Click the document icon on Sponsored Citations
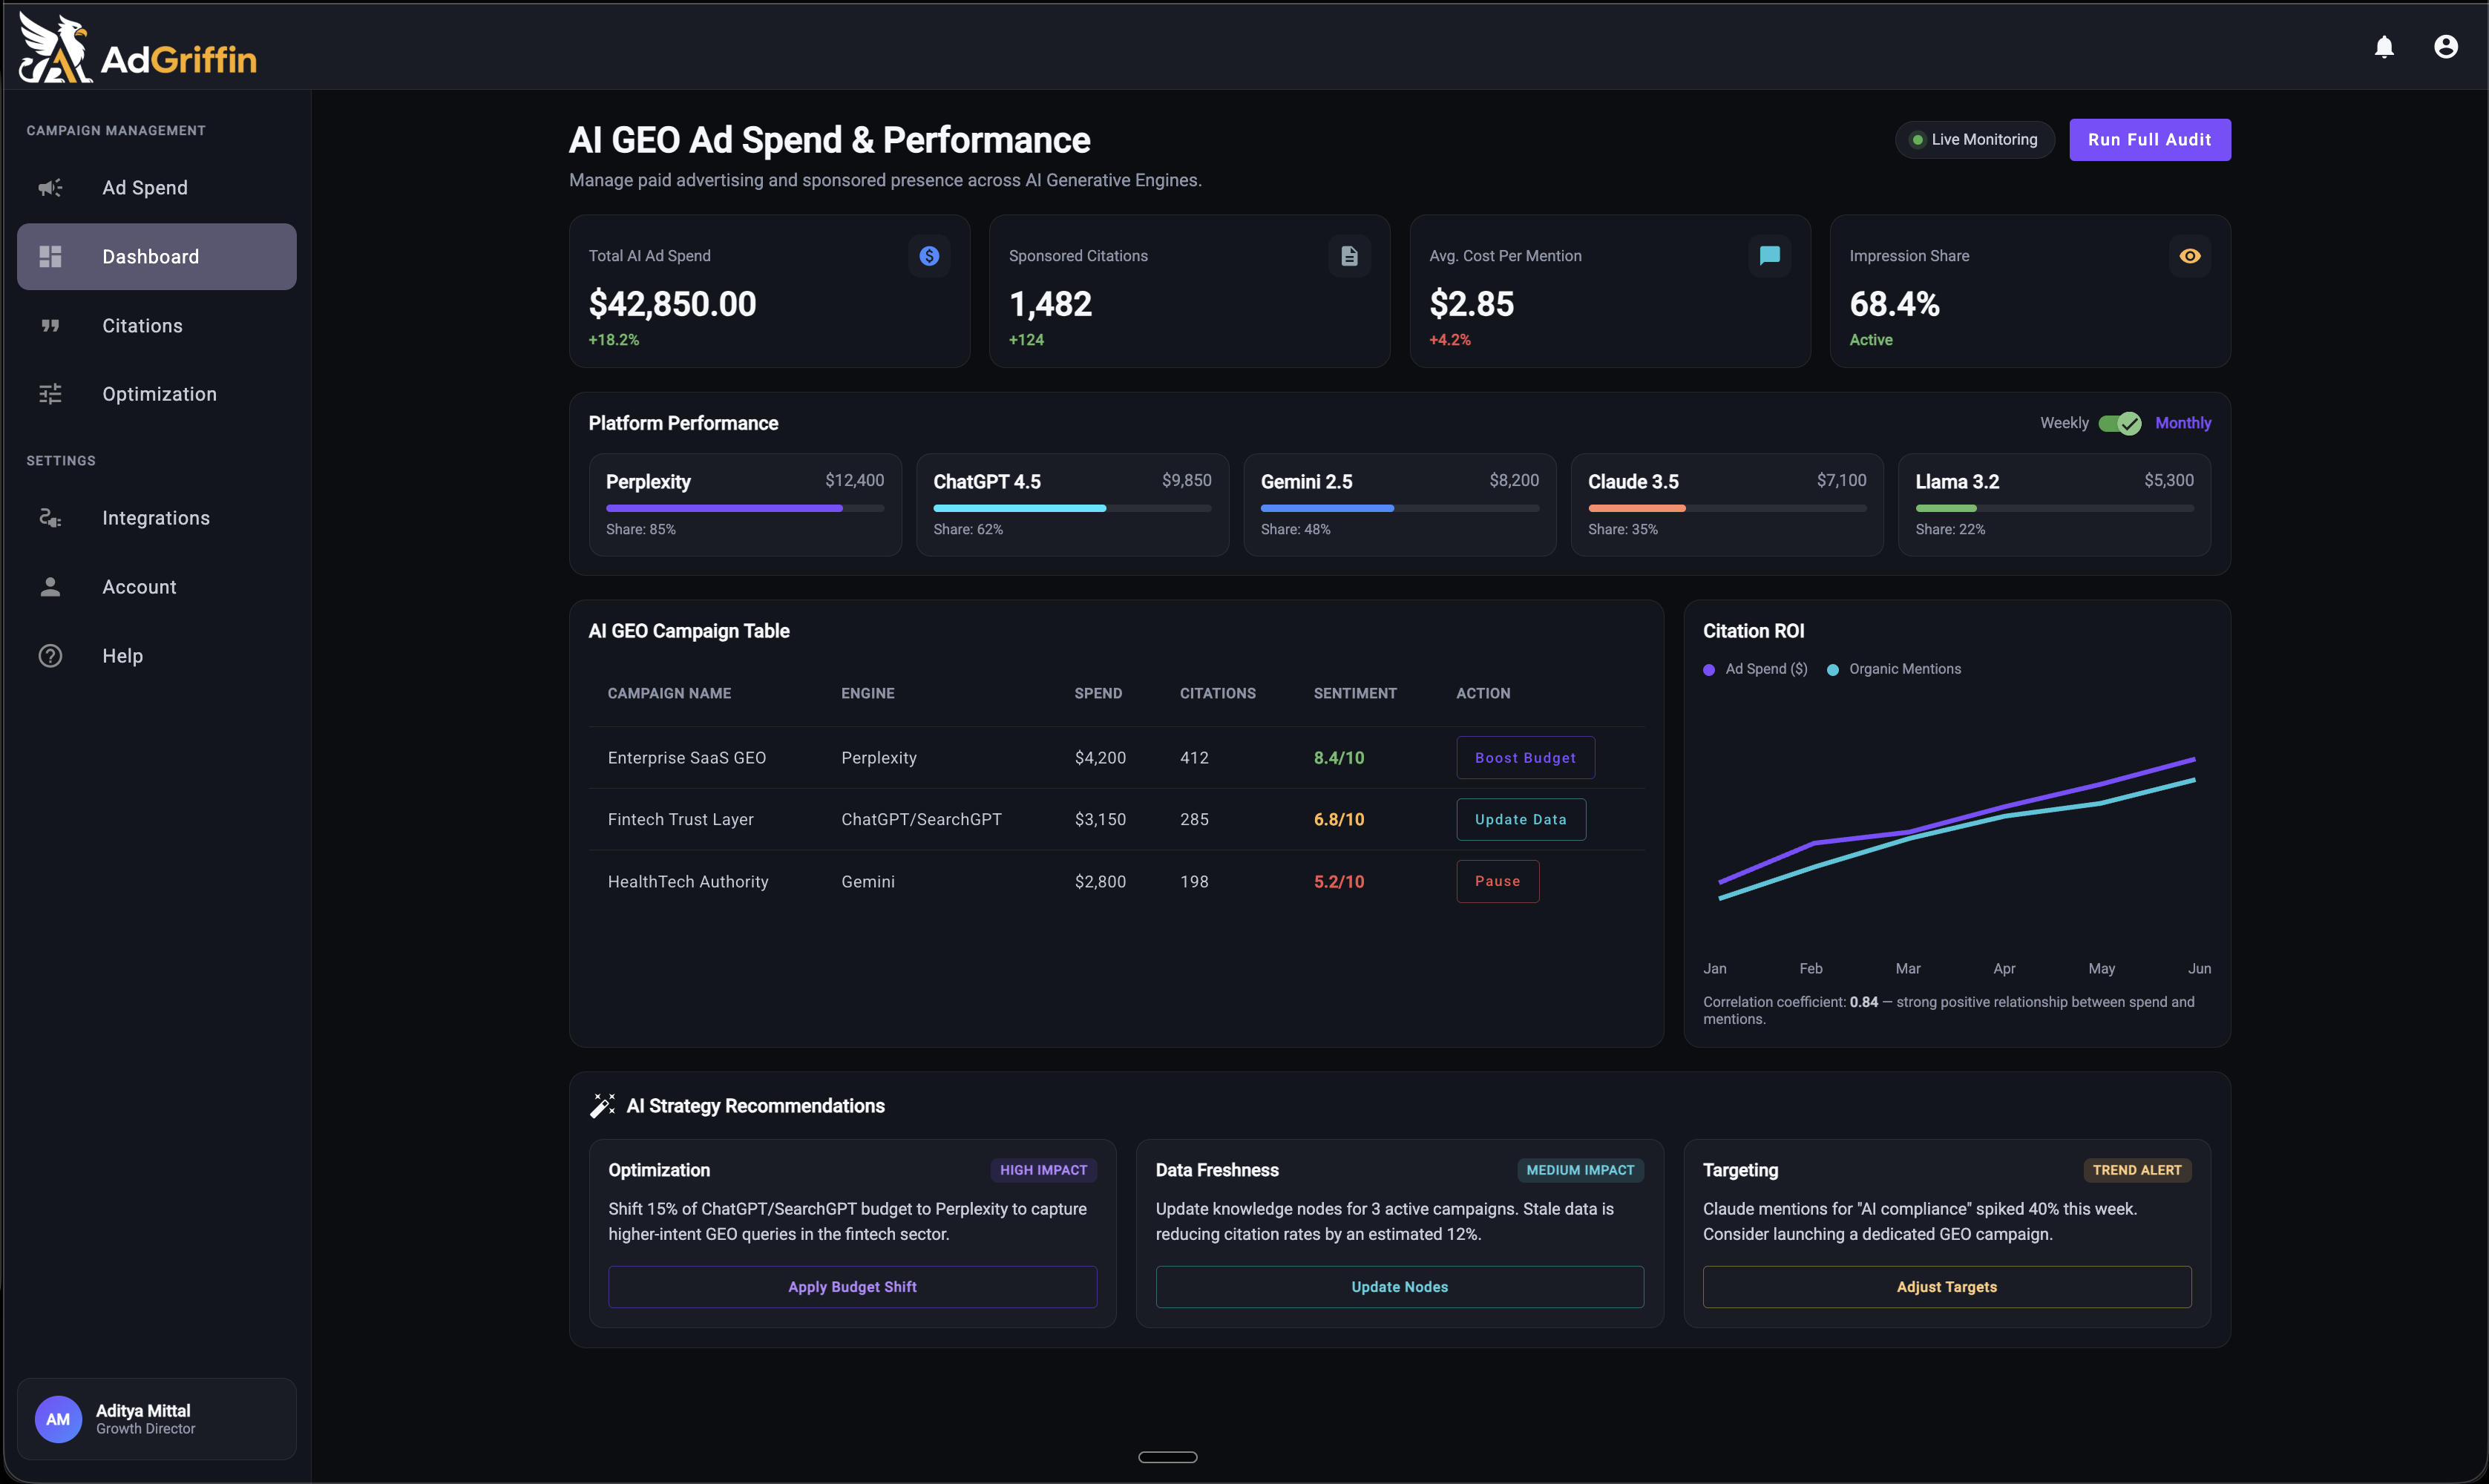Image resolution: width=2489 pixels, height=1484 pixels. point(1349,256)
